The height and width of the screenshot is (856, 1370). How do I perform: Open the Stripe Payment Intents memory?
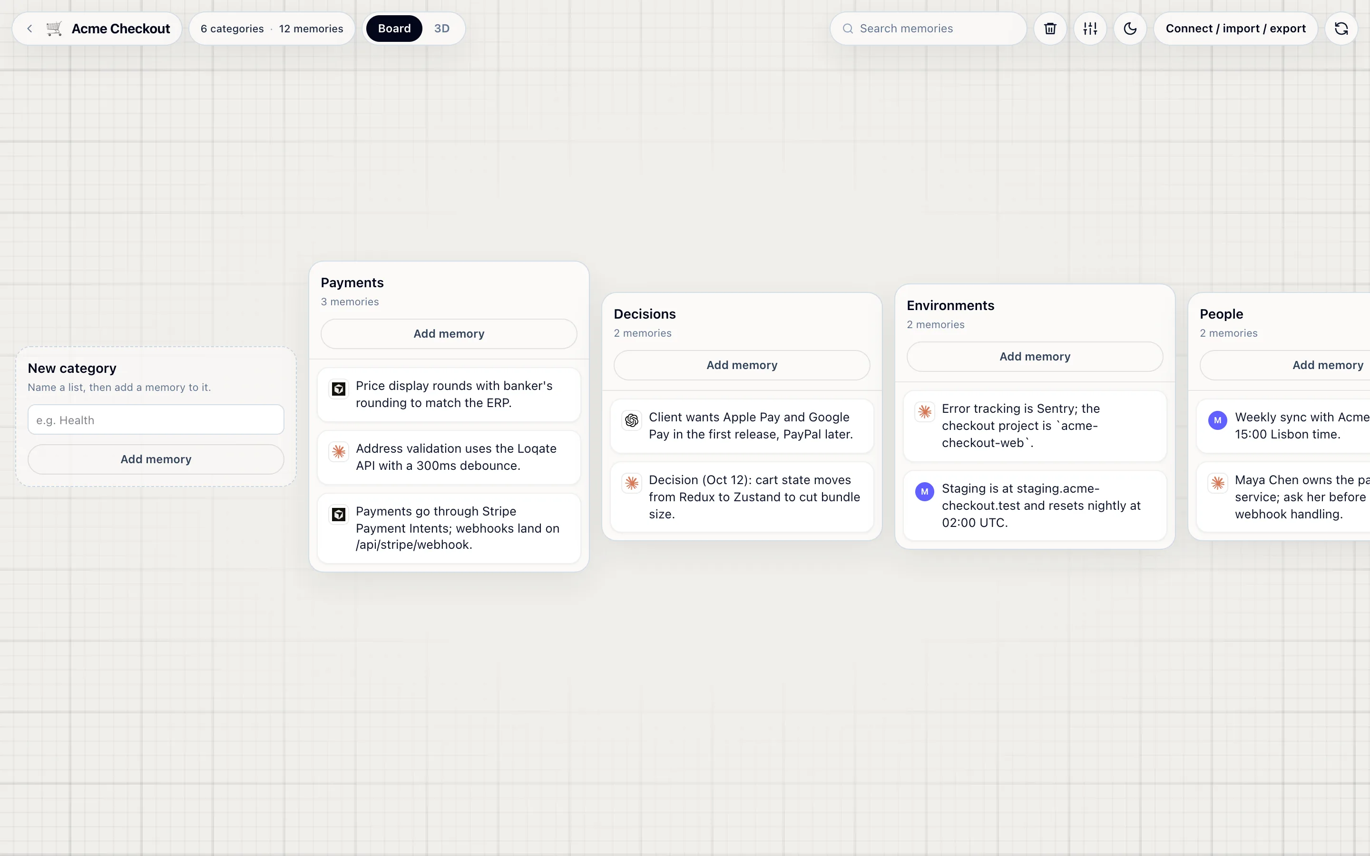[449, 528]
